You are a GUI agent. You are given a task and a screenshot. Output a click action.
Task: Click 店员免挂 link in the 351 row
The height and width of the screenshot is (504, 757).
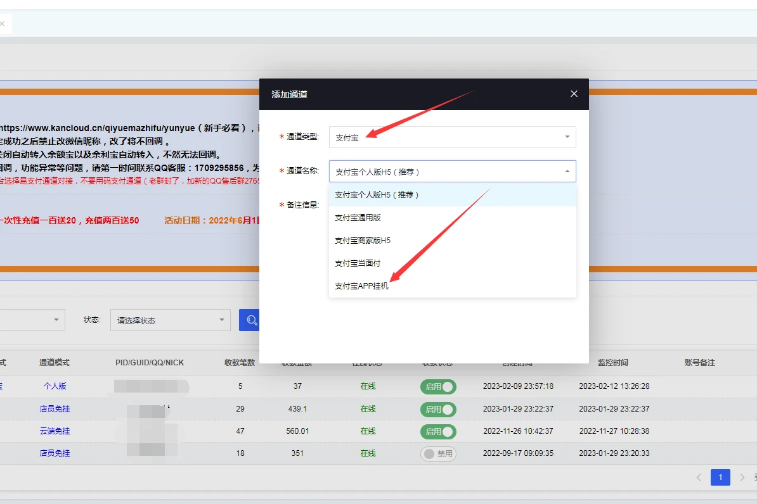[55, 453]
